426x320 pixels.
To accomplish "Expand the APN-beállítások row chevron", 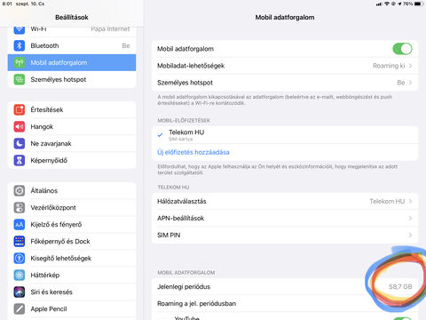I will pos(410,218).
